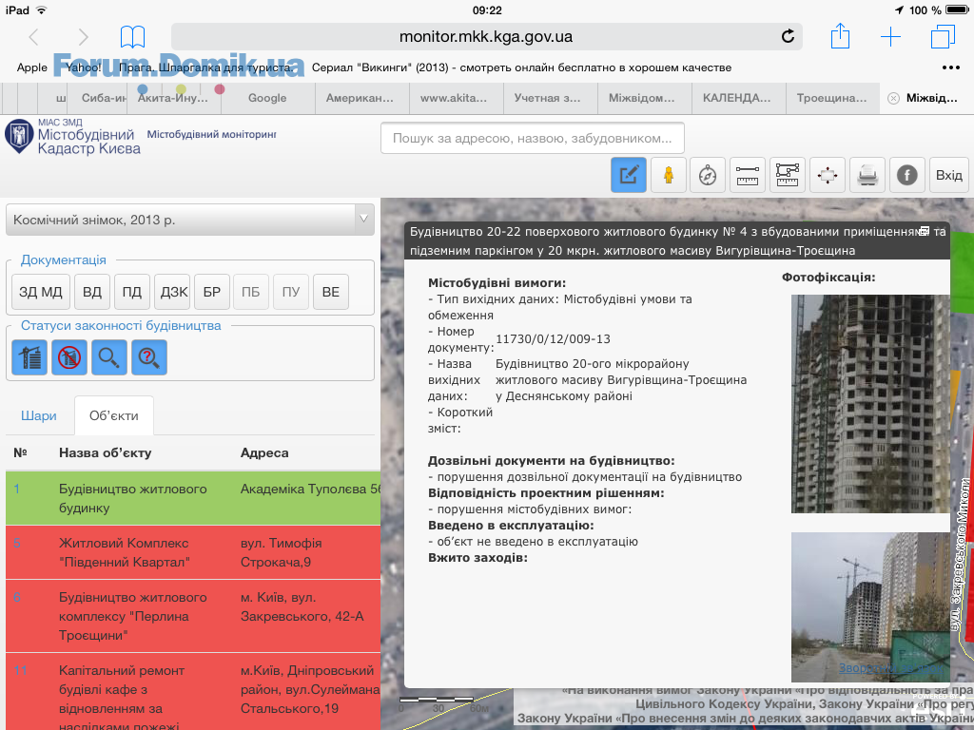Screen dimensions: 974x730
Task: Select row 1 Будівництво житлового будинку
Action: coord(193,498)
